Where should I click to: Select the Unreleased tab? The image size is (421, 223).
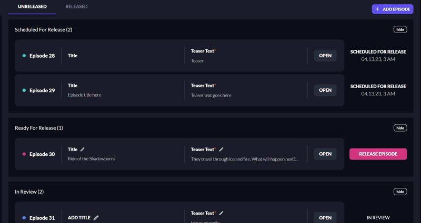pyautogui.click(x=32, y=6)
